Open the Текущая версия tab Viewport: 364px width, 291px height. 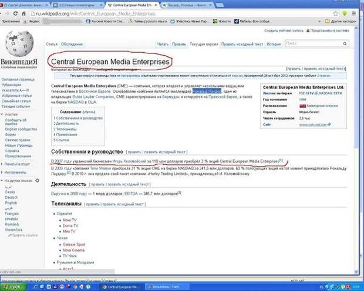coord(204,44)
